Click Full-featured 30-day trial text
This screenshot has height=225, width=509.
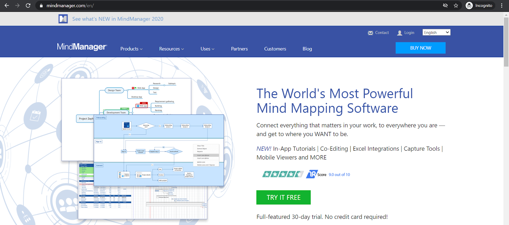click(322, 217)
